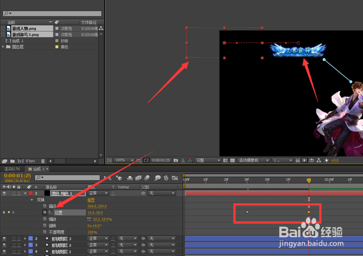Toggle Hide Shy Layers icon in timeline
This screenshot has height=256, width=363.
click(130, 178)
